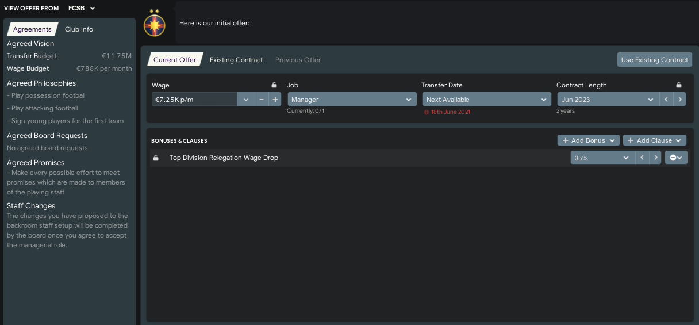
Task: Open the Job Manager dropdown
Action: click(x=352, y=100)
